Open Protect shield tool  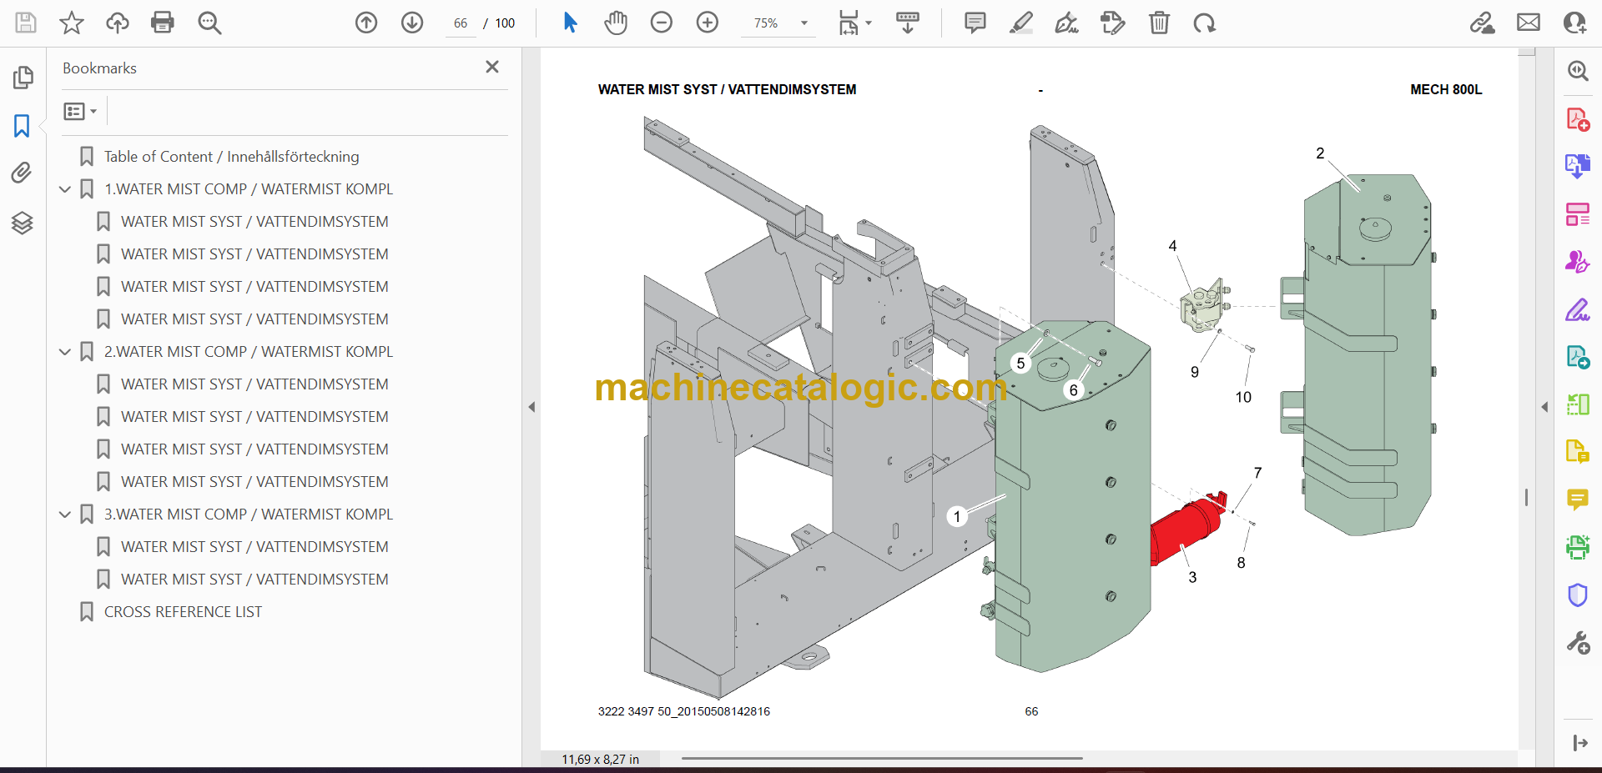coord(1577,595)
